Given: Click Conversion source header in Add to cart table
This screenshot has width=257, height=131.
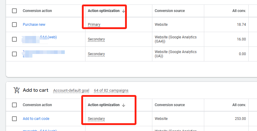Looking at the screenshot, I should [x=169, y=105].
